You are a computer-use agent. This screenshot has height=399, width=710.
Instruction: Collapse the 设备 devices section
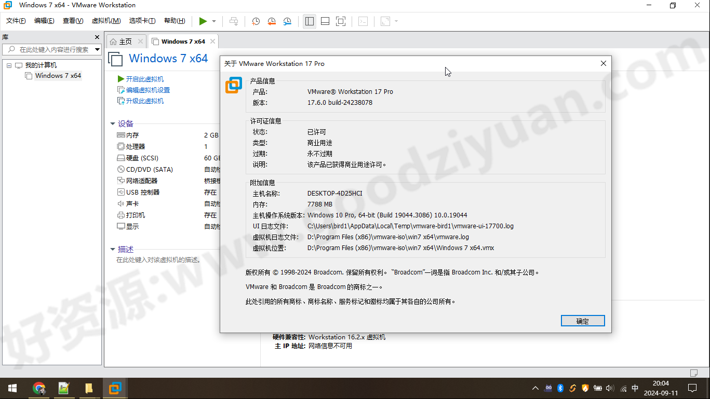click(112, 123)
